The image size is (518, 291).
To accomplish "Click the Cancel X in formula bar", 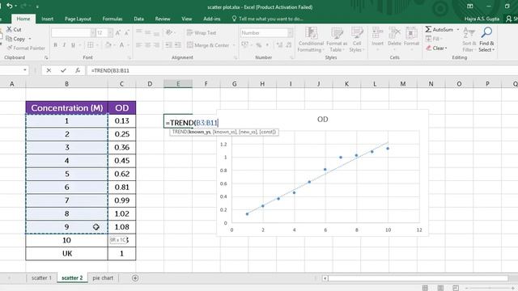I will [x=49, y=70].
